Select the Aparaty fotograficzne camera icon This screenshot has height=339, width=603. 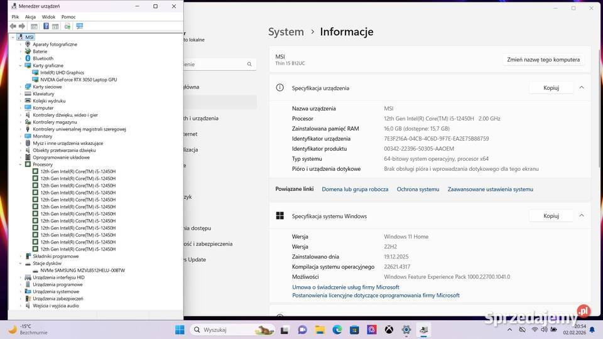[x=28, y=44]
